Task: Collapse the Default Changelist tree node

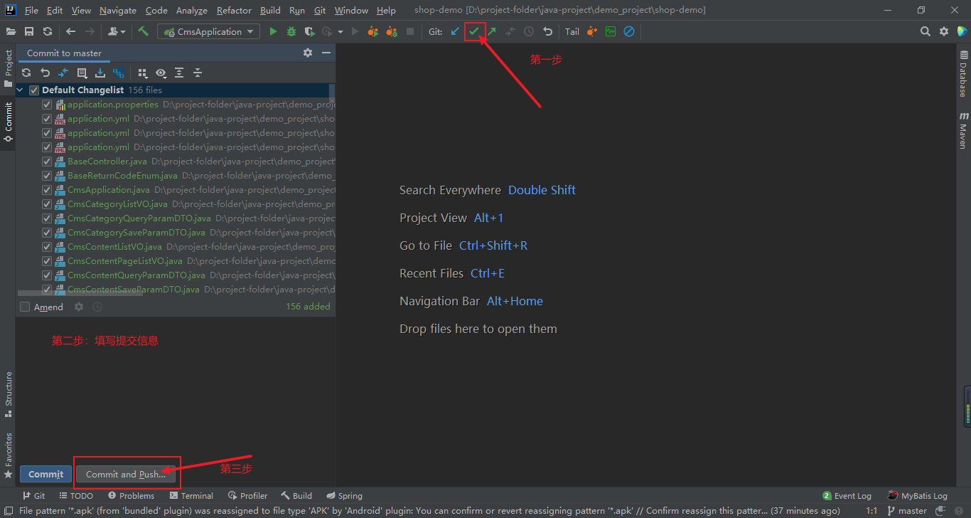Action: point(20,90)
